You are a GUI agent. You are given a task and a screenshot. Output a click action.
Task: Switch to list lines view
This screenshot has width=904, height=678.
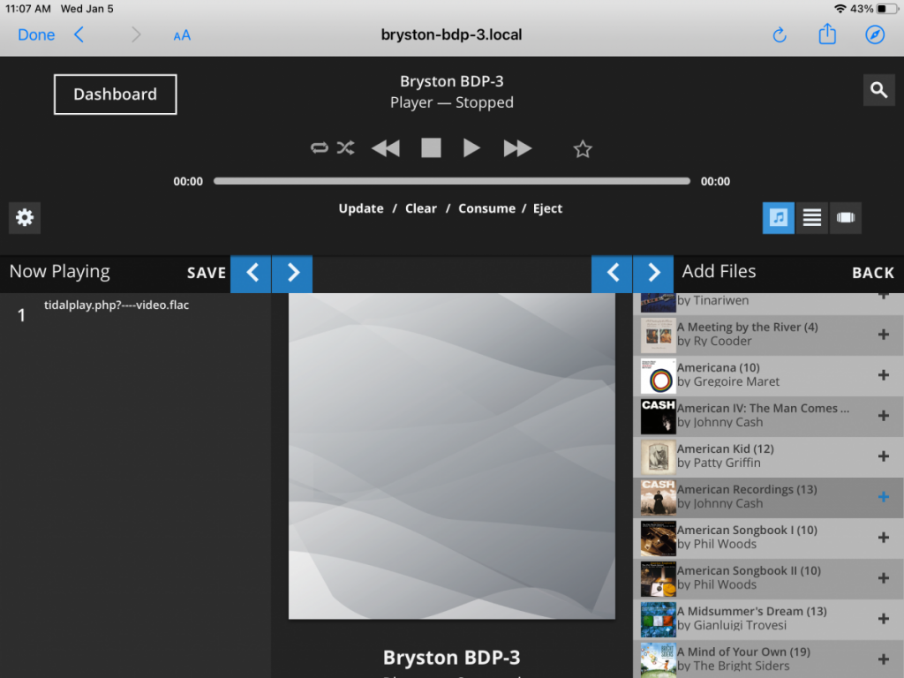point(812,218)
